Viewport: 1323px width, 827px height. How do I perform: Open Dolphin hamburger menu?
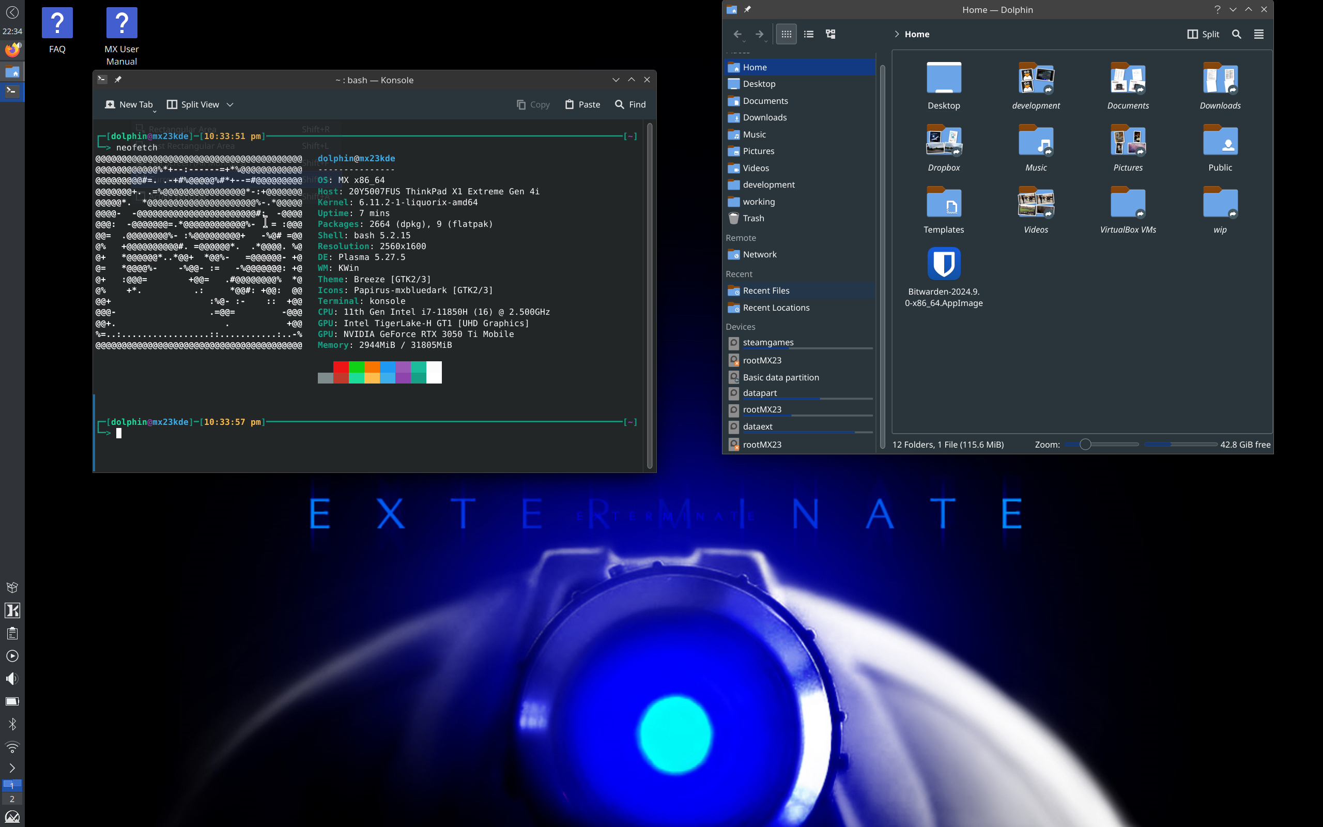point(1258,34)
